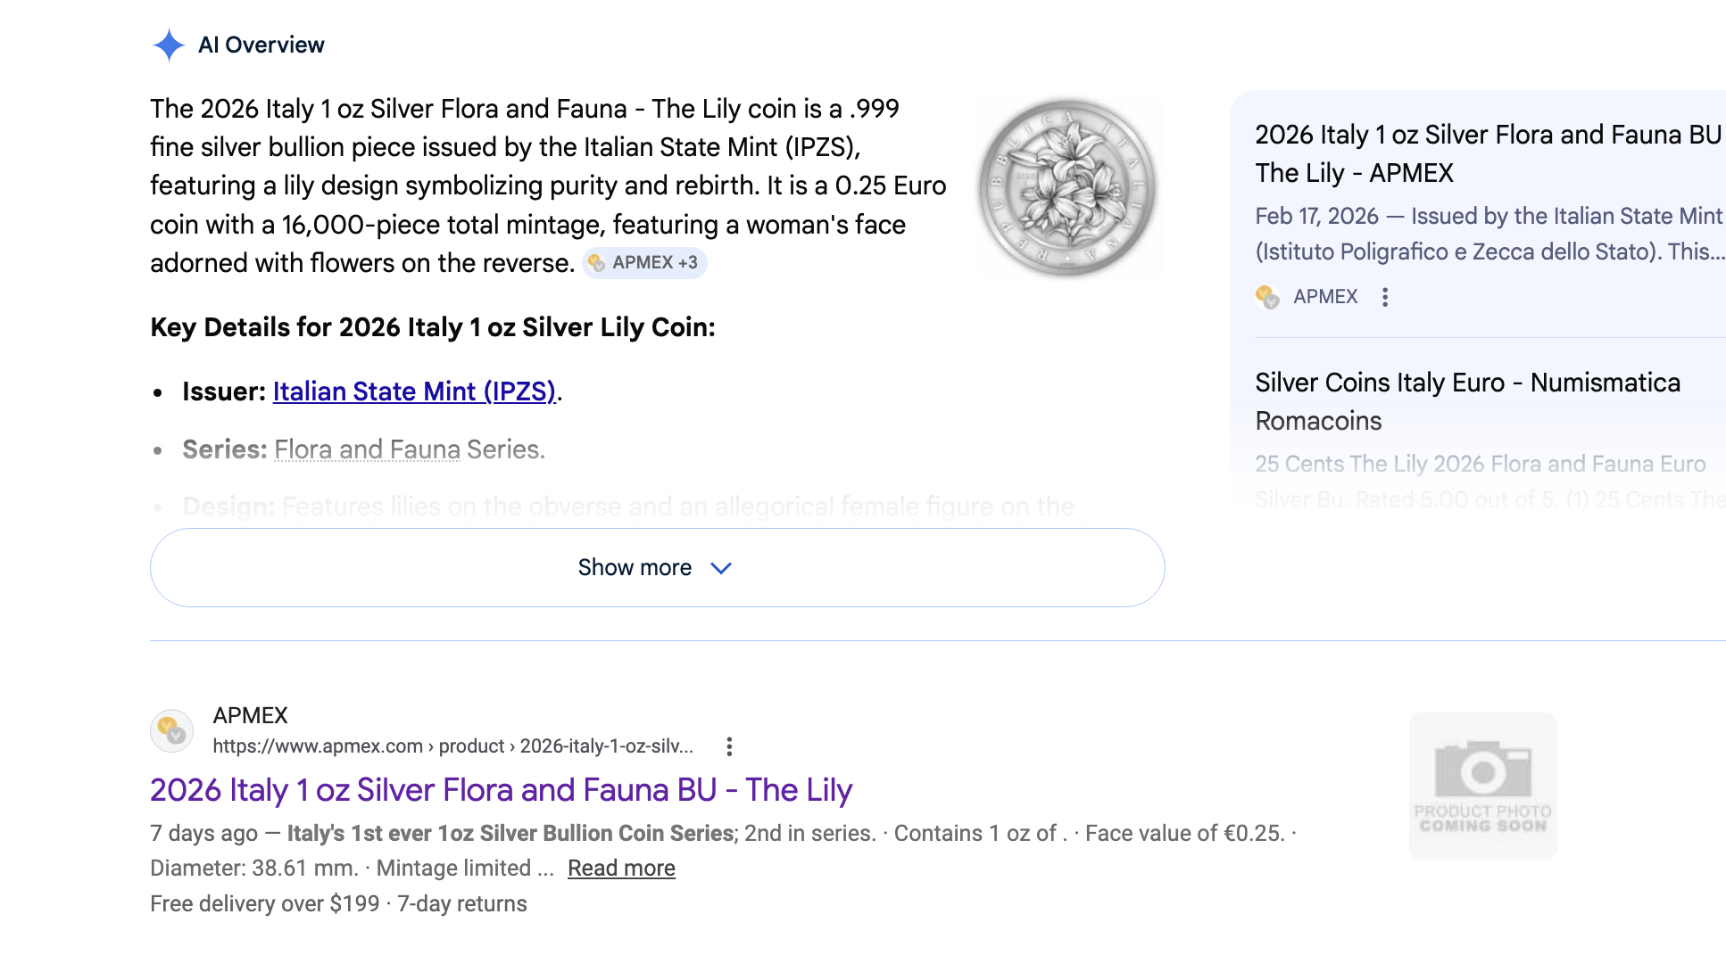Click the product photo coming soon thumbnail
This screenshot has height=972, width=1726.
coord(1482,786)
